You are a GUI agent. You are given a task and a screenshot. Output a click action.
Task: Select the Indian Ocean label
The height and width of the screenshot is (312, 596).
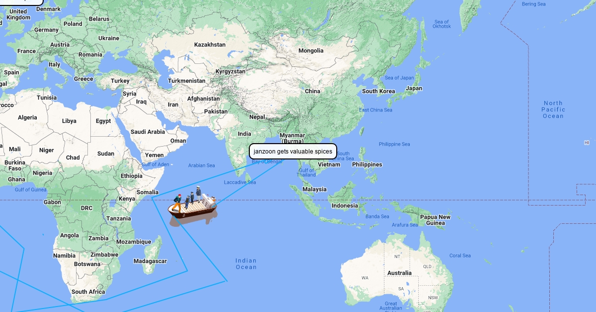pos(246,264)
